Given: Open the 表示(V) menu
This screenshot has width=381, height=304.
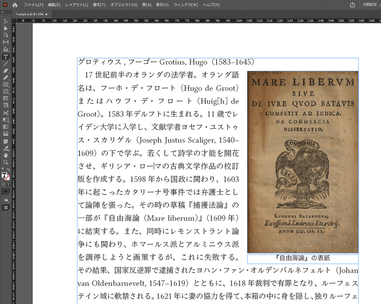Looking at the screenshot, I should [x=162, y=5].
